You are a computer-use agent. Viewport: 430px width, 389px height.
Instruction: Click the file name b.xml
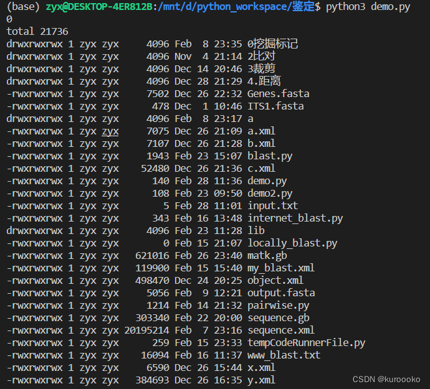click(x=261, y=144)
